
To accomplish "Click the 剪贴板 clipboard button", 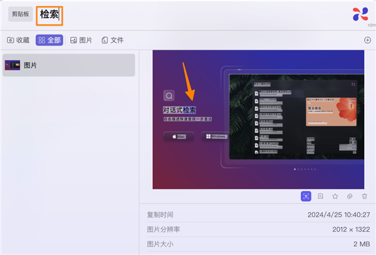I will coord(20,14).
